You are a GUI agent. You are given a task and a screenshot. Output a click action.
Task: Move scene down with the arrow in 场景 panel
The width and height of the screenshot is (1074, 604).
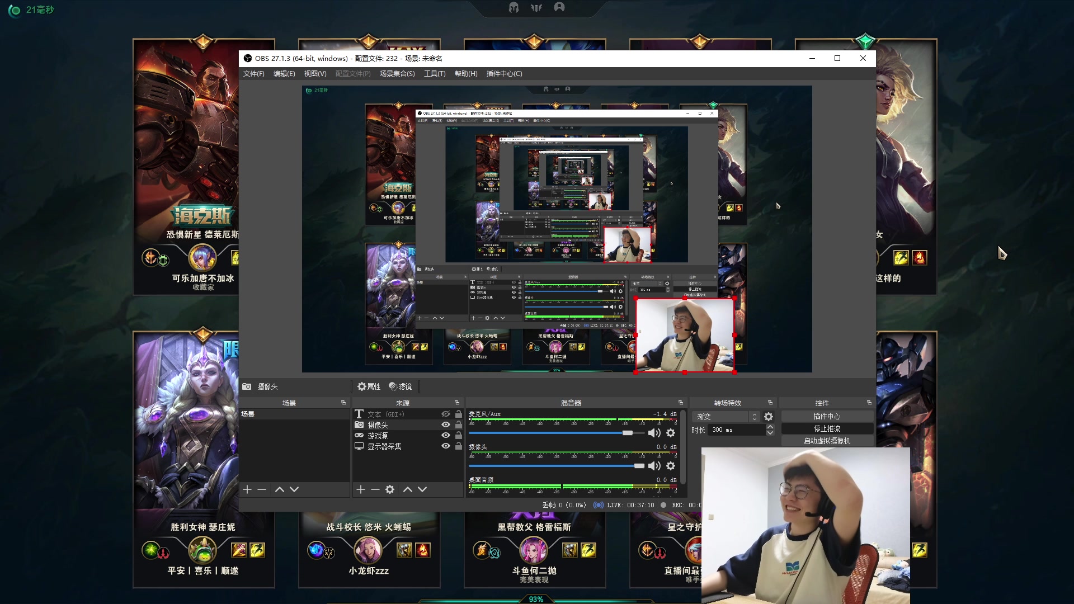(x=294, y=489)
